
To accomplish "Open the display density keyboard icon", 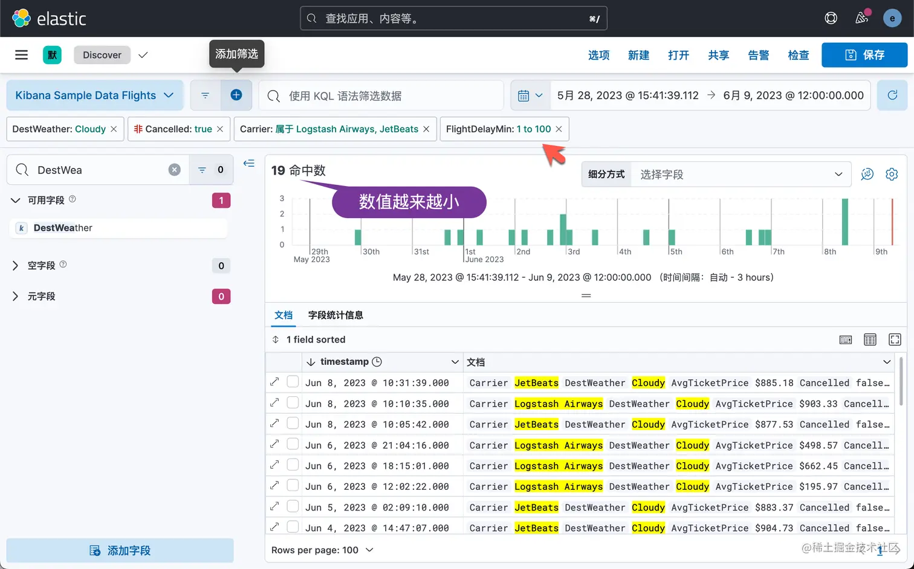I will (x=846, y=339).
